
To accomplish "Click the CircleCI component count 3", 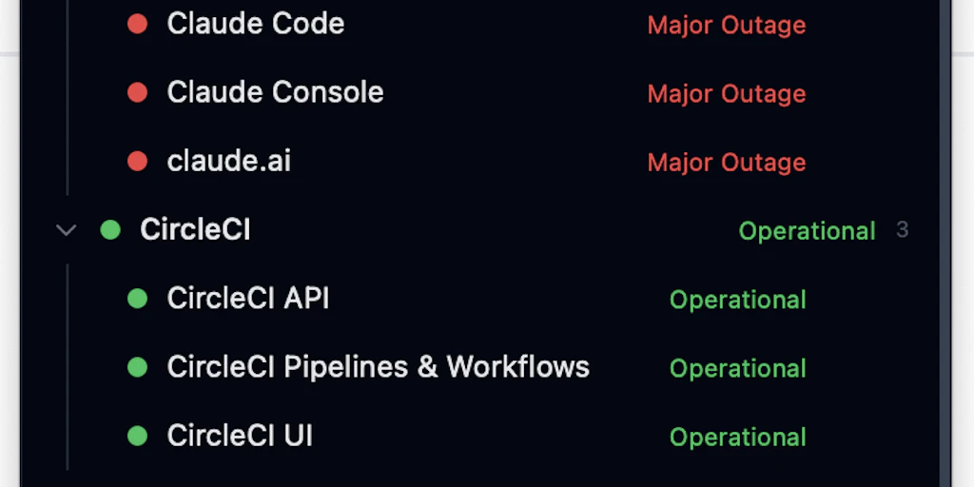I will tap(903, 230).
